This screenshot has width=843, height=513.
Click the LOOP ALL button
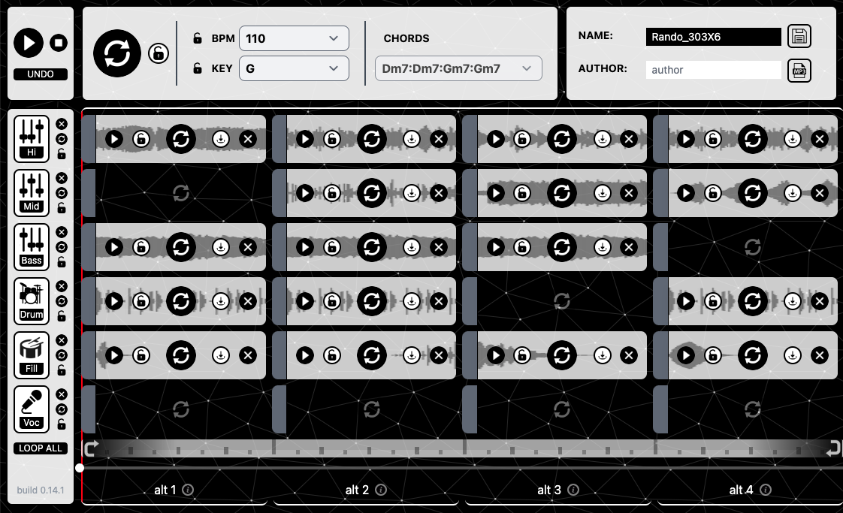41,448
